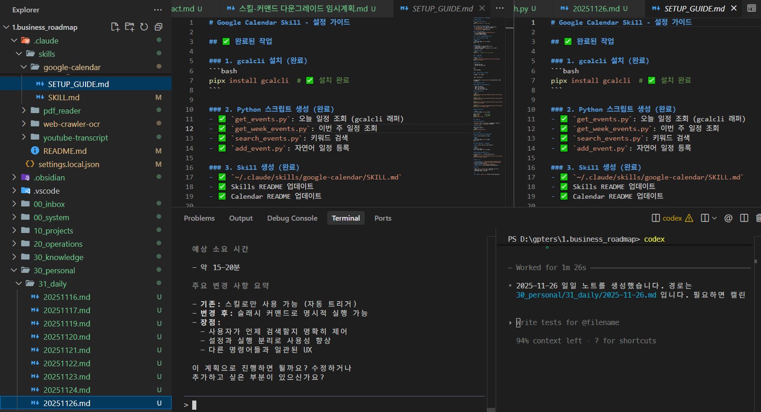Collapse all folders in Explorer
The width and height of the screenshot is (761, 412).
click(158, 27)
